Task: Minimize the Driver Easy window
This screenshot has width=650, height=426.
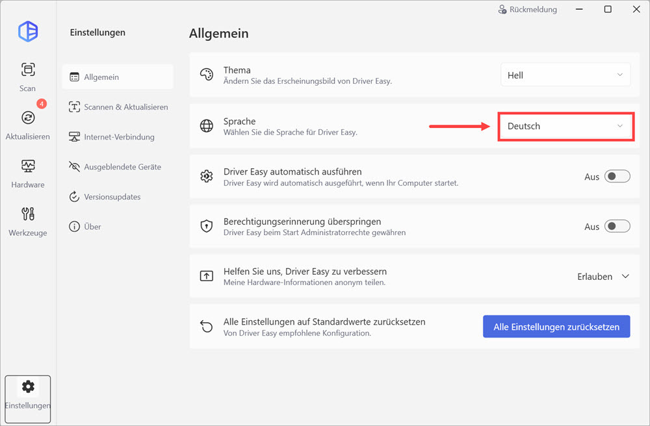Action: (579, 9)
